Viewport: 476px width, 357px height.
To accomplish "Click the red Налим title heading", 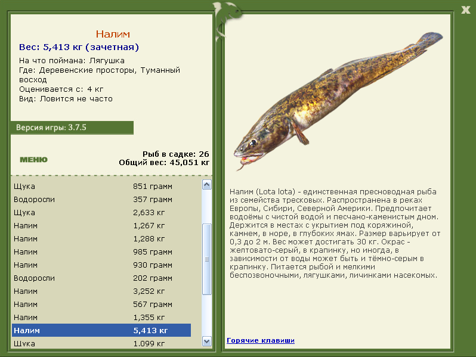I will tap(113, 34).
